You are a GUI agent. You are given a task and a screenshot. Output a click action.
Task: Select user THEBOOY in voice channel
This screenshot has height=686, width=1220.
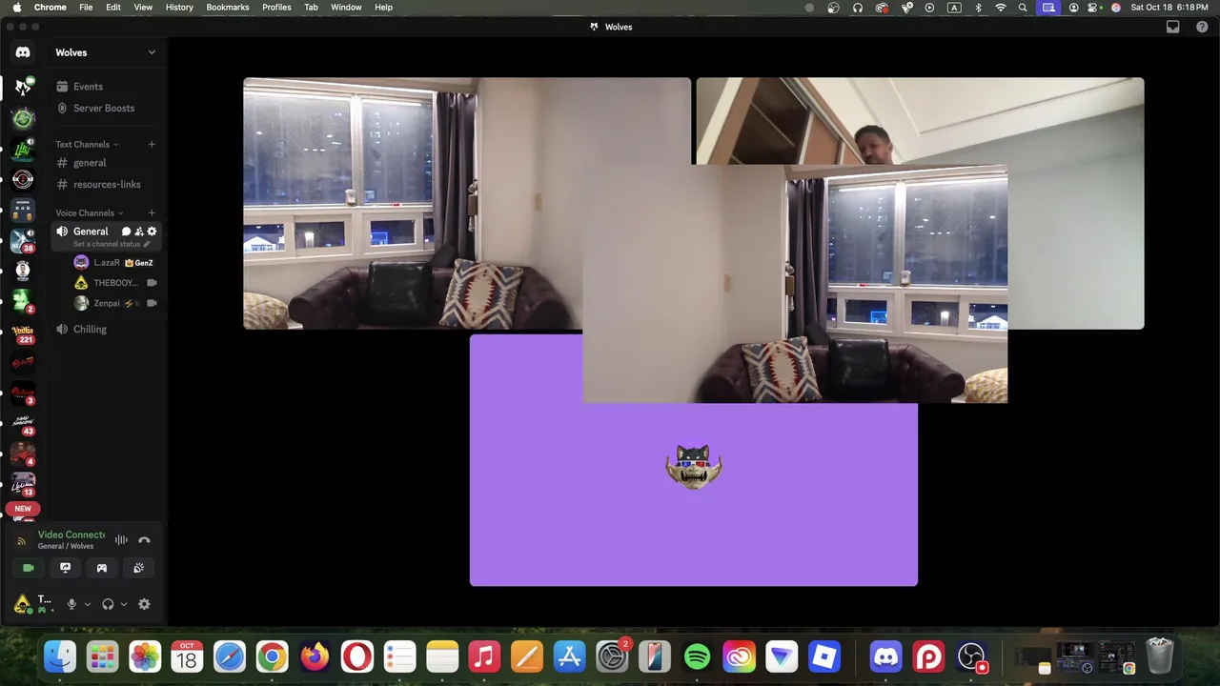(x=114, y=283)
